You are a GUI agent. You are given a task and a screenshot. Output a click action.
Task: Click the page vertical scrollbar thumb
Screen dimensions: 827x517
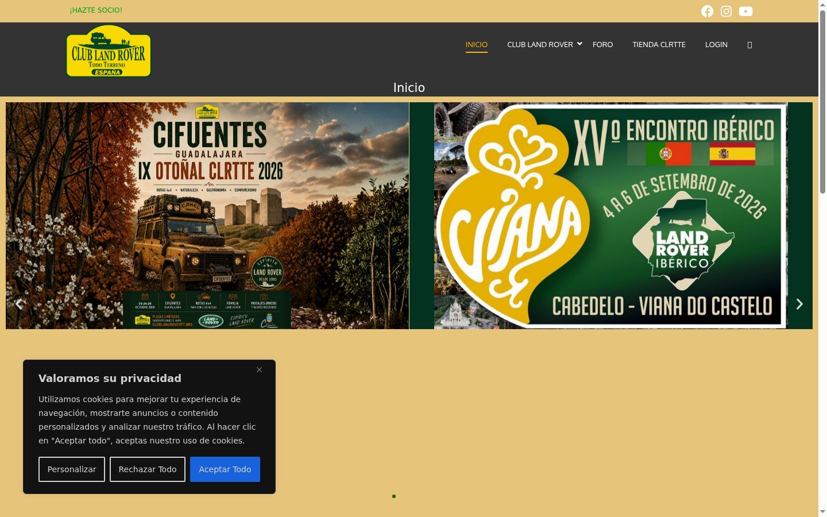822,101
